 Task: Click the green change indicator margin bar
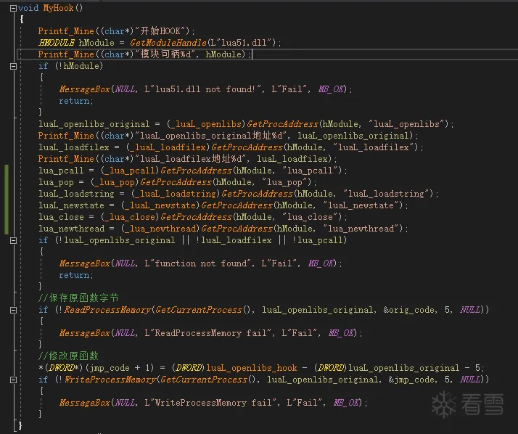[x=7, y=200]
